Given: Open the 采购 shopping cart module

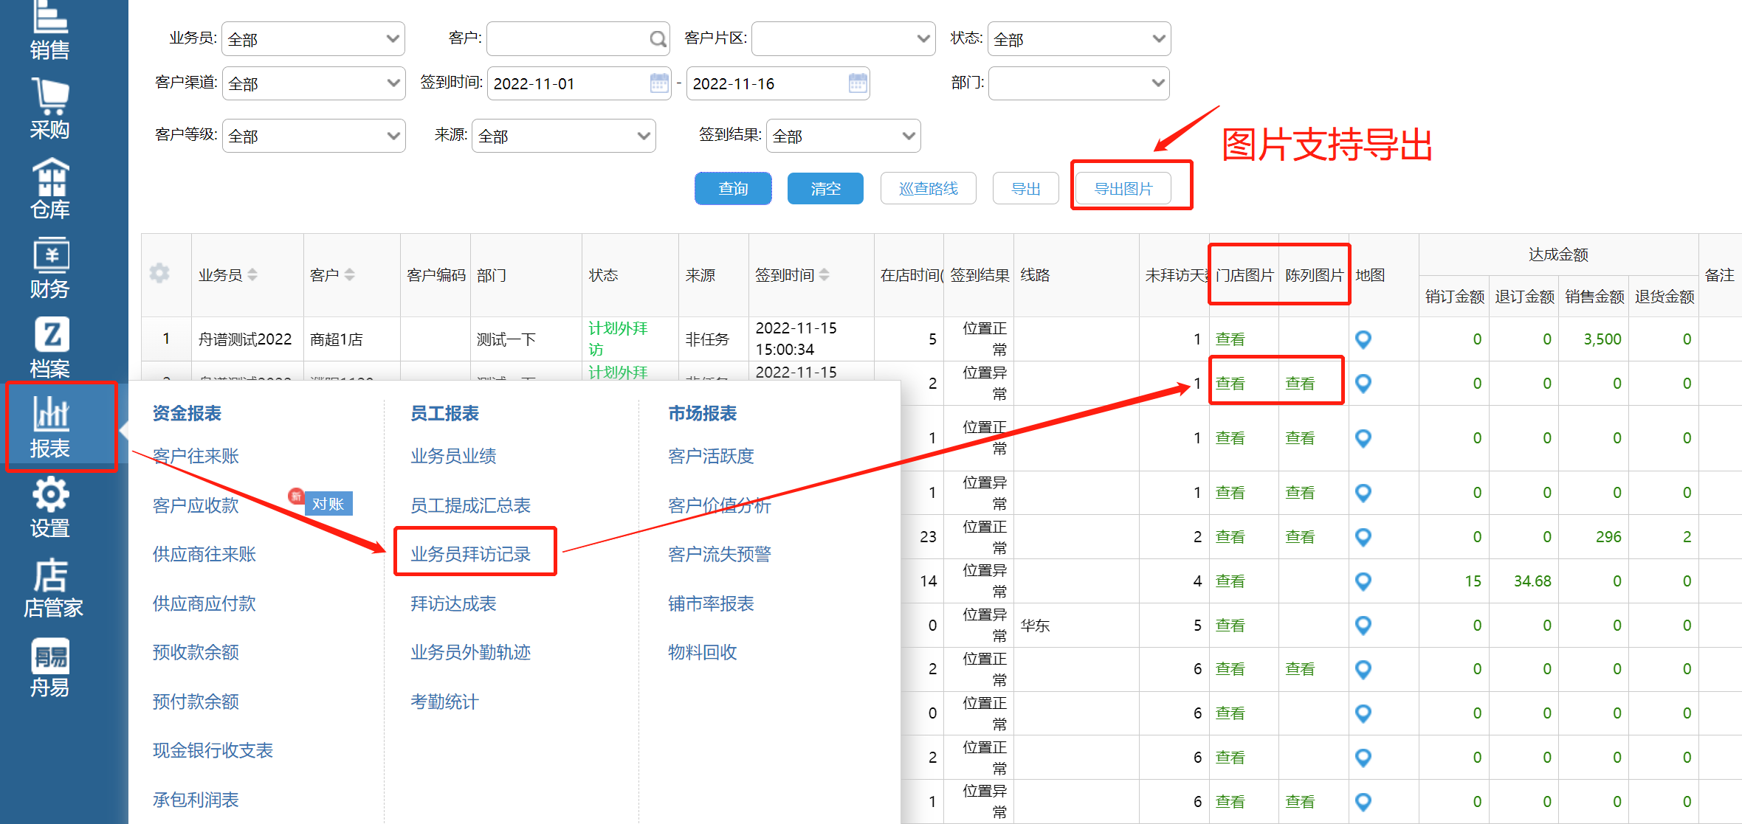Looking at the screenshot, I should (49, 109).
